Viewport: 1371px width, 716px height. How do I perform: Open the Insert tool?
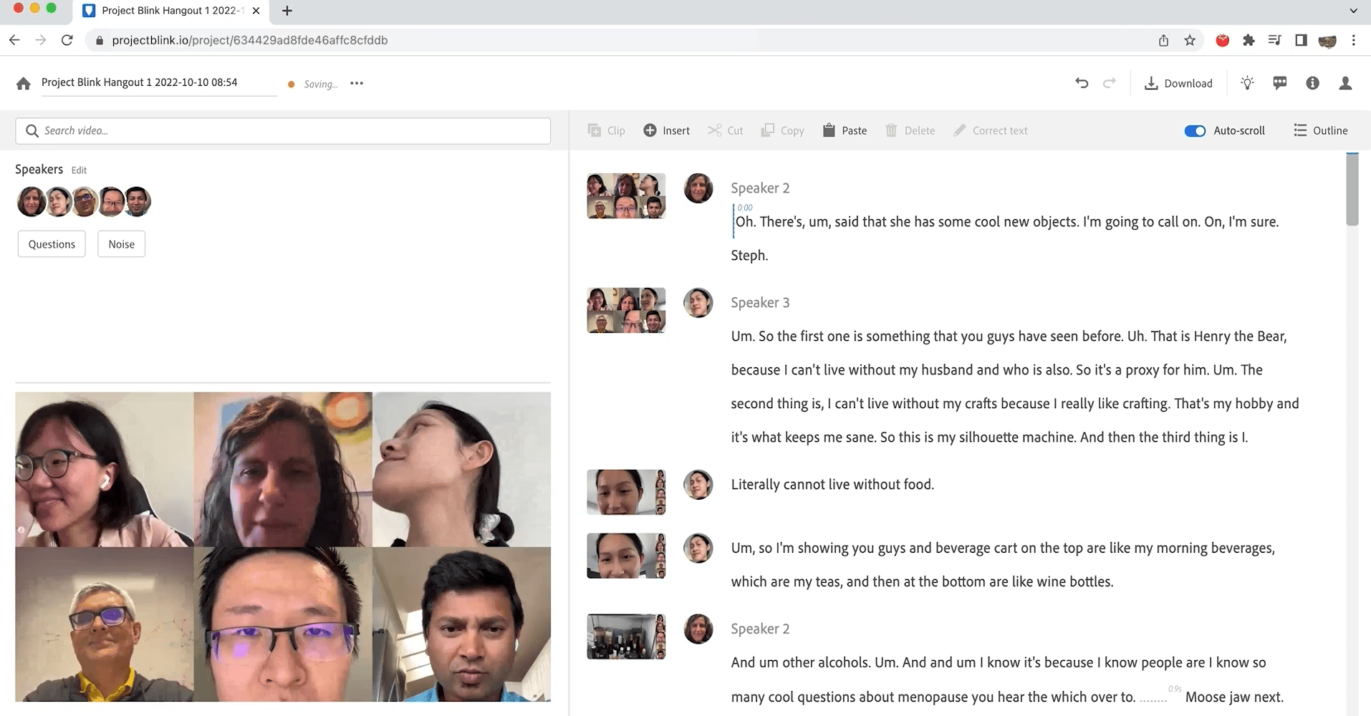666,130
